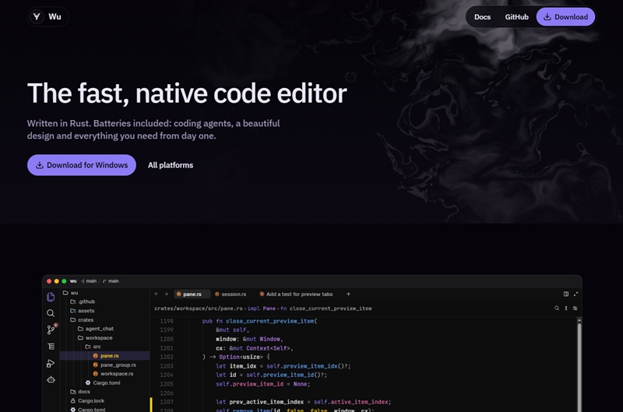Click the 'self.preview_item_id = None;' code line
This screenshot has height=412, width=623.
click(262, 384)
